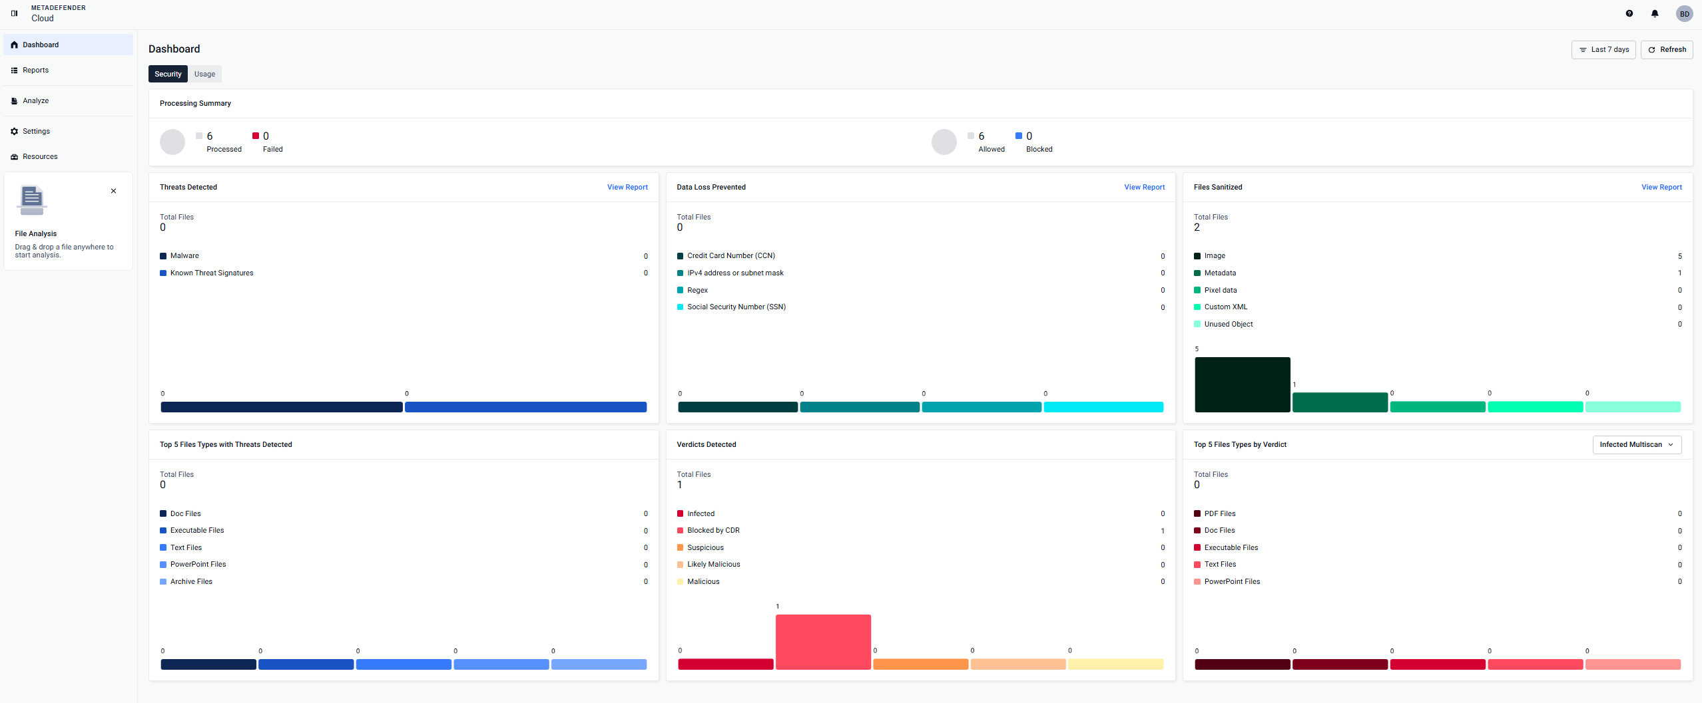
Task: Open the help question mark icon
Action: [1629, 13]
